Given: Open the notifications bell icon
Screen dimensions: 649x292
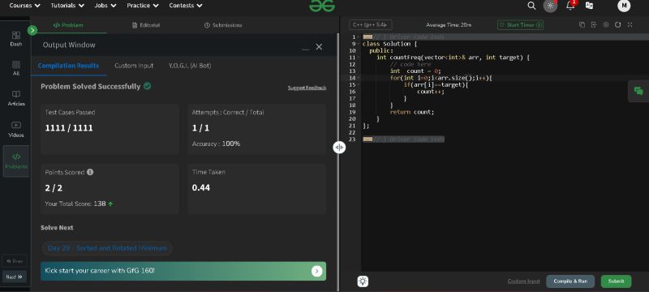Looking at the screenshot, I should 570,6.
